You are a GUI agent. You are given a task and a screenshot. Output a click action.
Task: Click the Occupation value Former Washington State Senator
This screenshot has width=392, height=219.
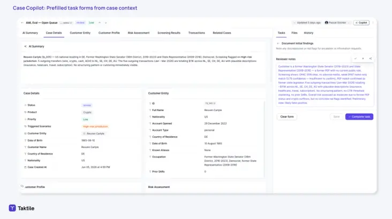coord(230,161)
